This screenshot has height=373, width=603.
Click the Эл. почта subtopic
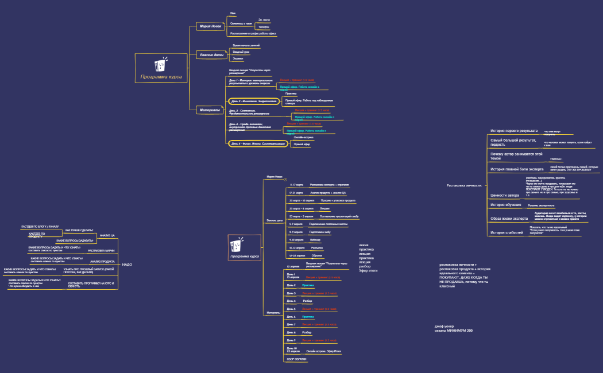(x=264, y=20)
